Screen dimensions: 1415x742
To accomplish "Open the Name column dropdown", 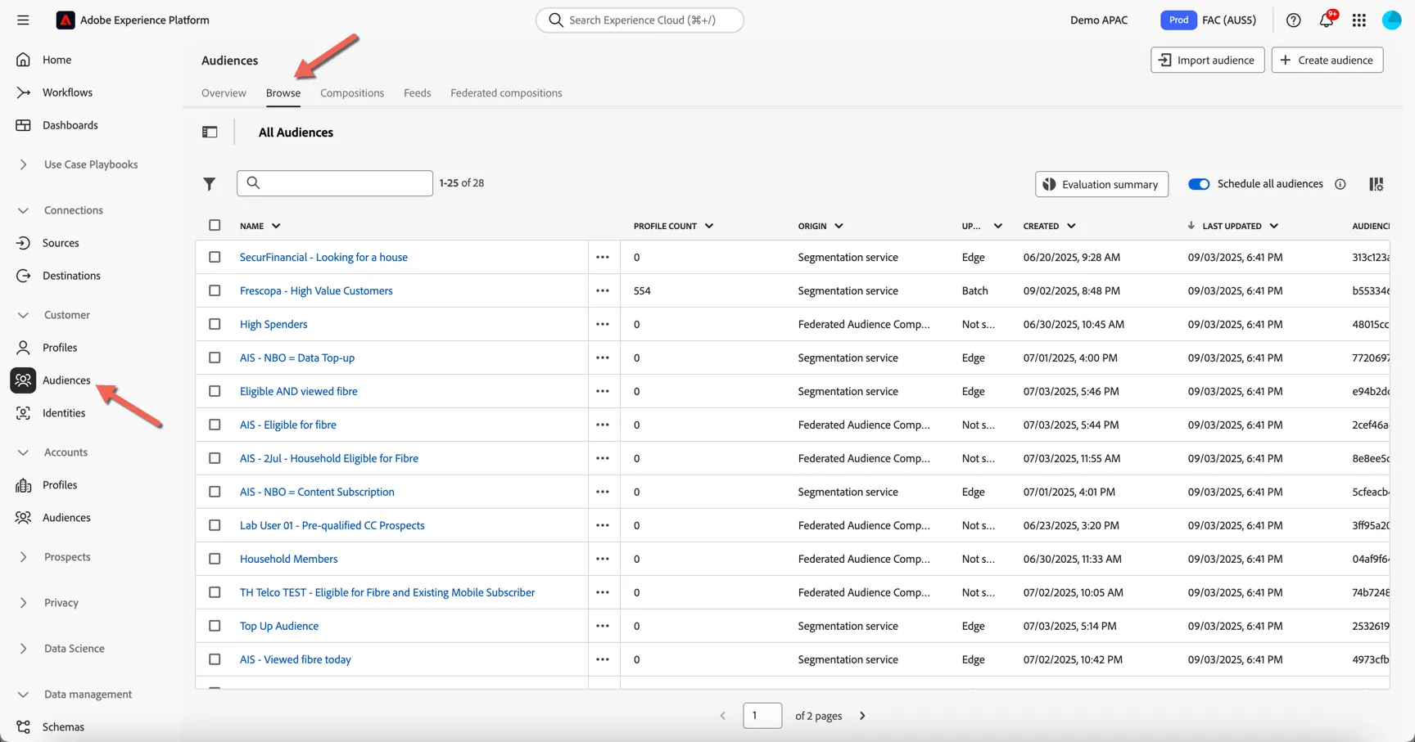I will [276, 226].
